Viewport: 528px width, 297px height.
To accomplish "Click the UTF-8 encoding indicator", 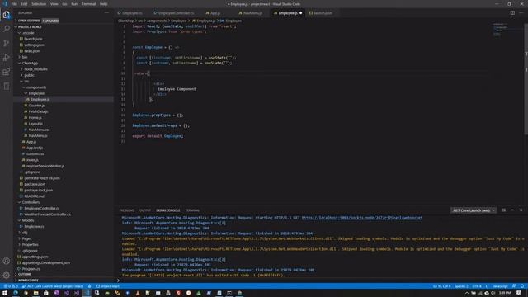I will [x=477, y=286].
